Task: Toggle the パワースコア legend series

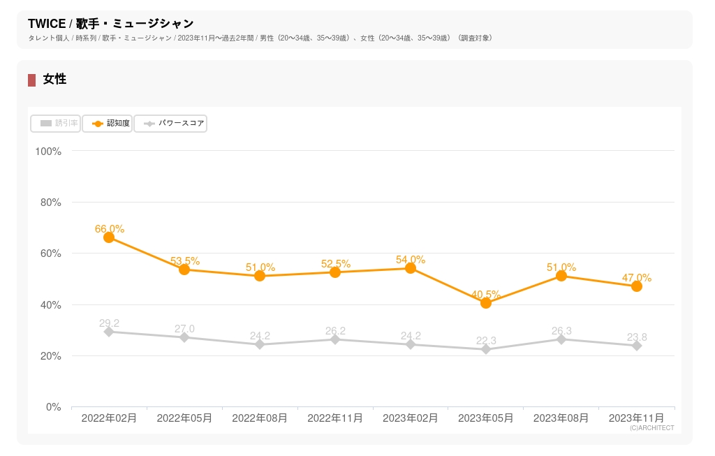Action: [x=170, y=124]
